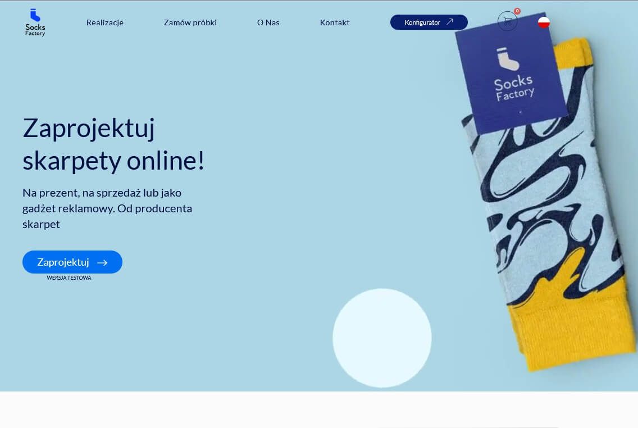The width and height of the screenshot is (638, 428).
Task: Click the diagonal arrow inside Konfigurator button
Action: click(x=450, y=22)
